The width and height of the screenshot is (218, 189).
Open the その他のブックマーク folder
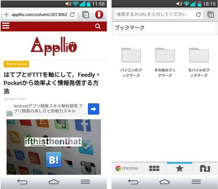[165, 62]
